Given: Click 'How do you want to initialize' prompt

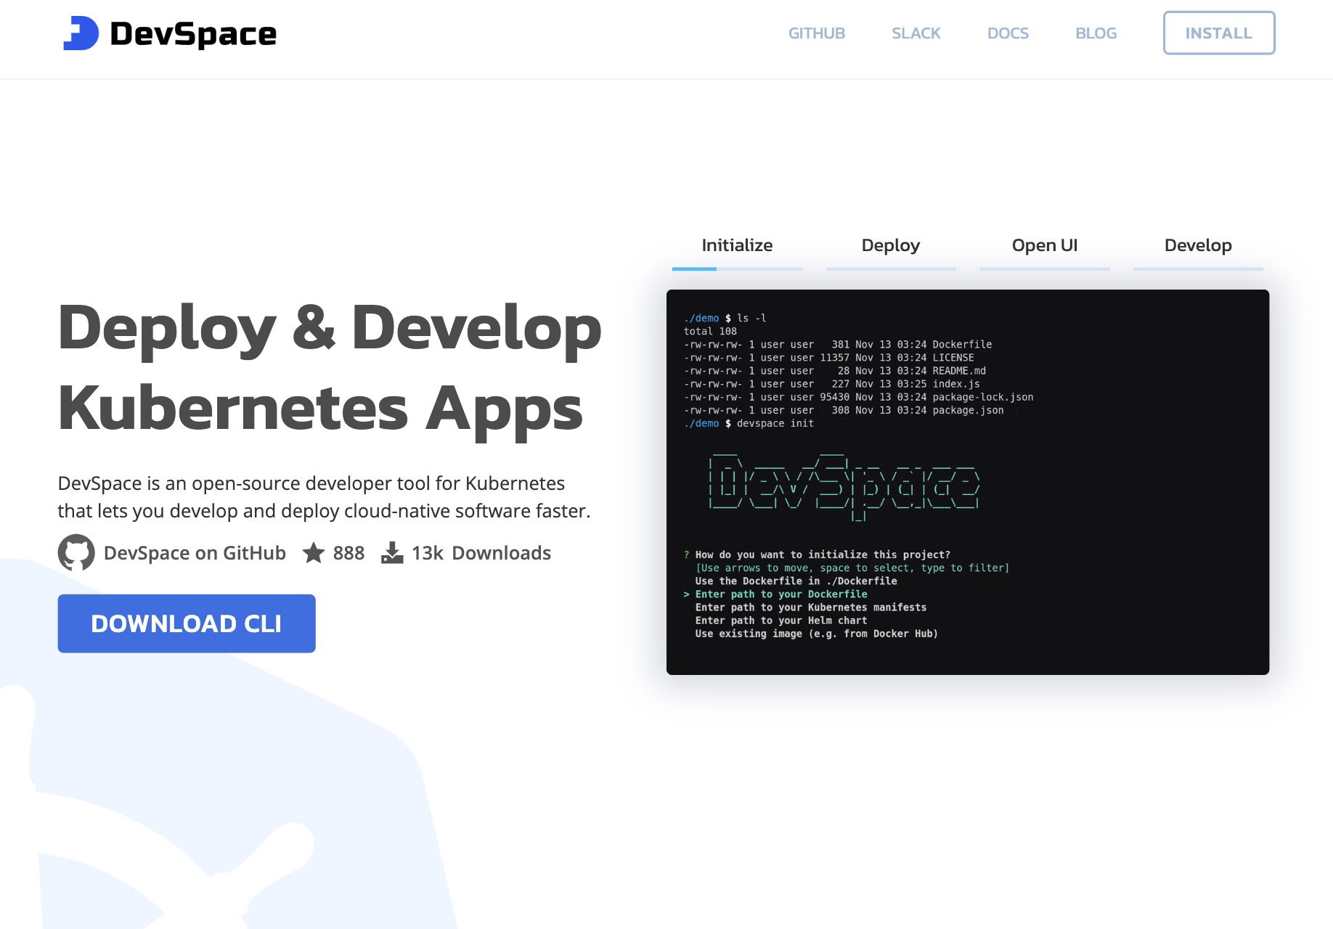Looking at the screenshot, I should tap(823, 555).
